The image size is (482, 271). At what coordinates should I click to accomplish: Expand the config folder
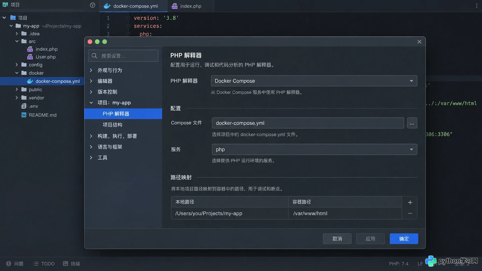tap(17, 65)
